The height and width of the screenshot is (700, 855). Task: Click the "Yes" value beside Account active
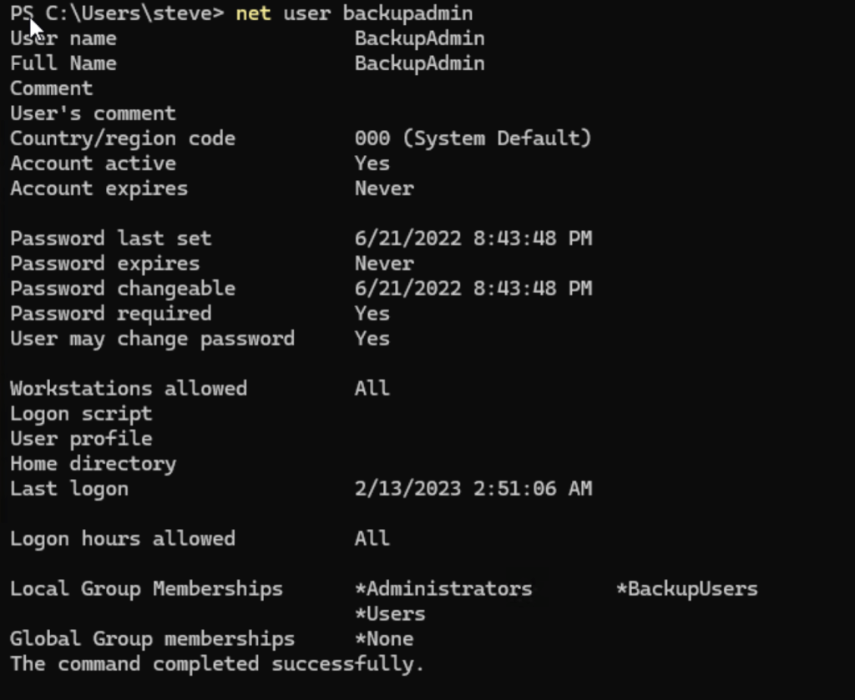(x=372, y=164)
